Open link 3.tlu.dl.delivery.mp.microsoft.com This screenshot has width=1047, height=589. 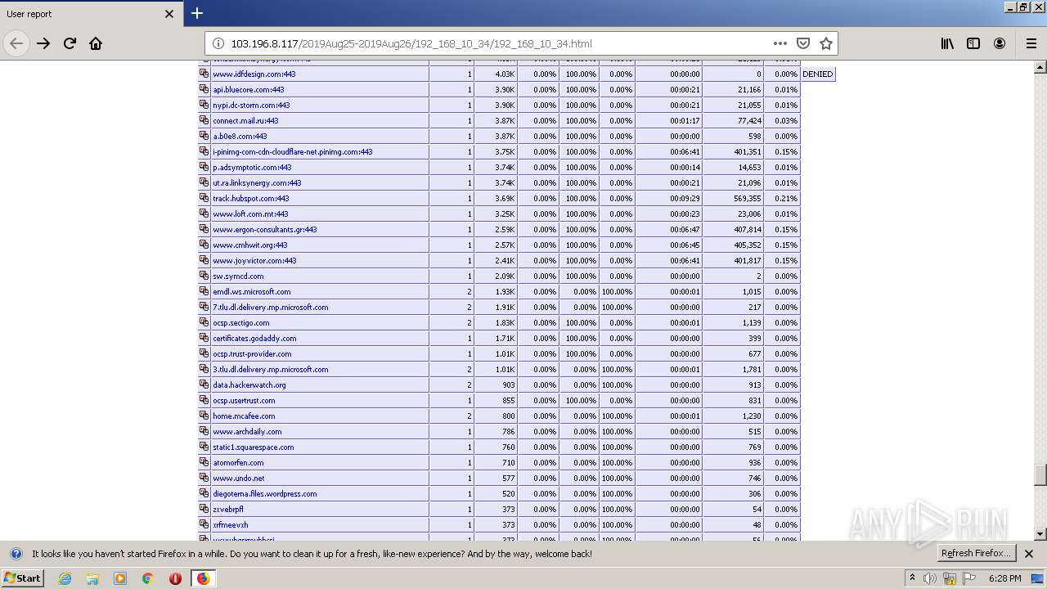tap(271, 369)
